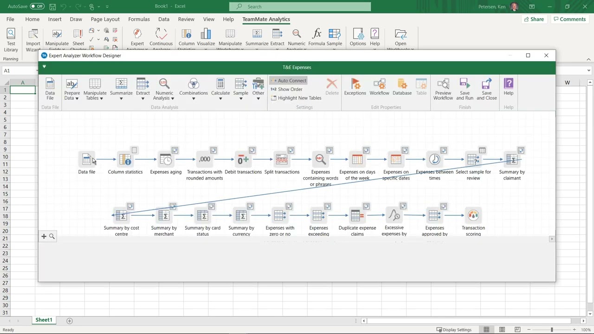Select the Transaction scoring workflow node
The width and height of the screenshot is (594, 334).
[x=473, y=216]
